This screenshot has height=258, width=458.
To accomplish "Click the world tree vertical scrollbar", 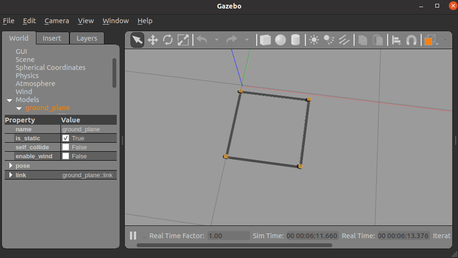I will [x=114, y=73].
